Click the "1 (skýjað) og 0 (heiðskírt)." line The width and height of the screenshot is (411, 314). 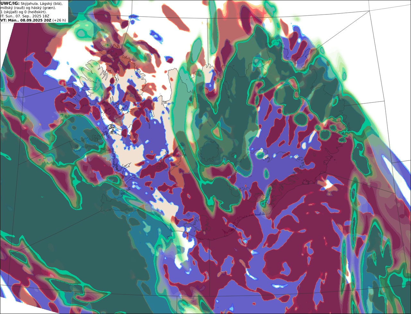(24, 12)
